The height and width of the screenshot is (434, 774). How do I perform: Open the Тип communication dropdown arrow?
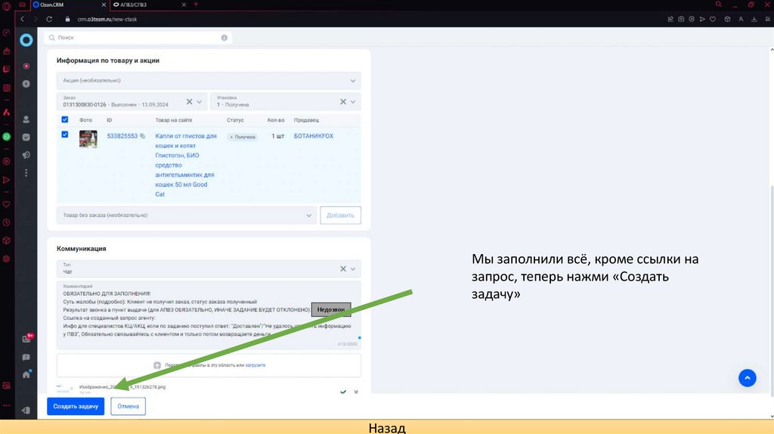(353, 269)
